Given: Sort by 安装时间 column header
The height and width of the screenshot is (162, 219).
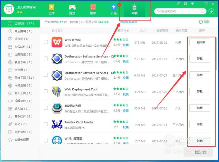Looking at the screenshot, I should point(162,30).
